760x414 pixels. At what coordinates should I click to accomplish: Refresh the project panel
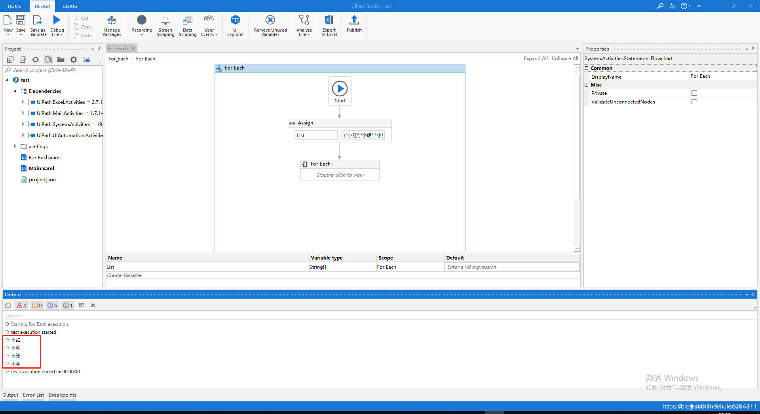click(x=35, y=59)
